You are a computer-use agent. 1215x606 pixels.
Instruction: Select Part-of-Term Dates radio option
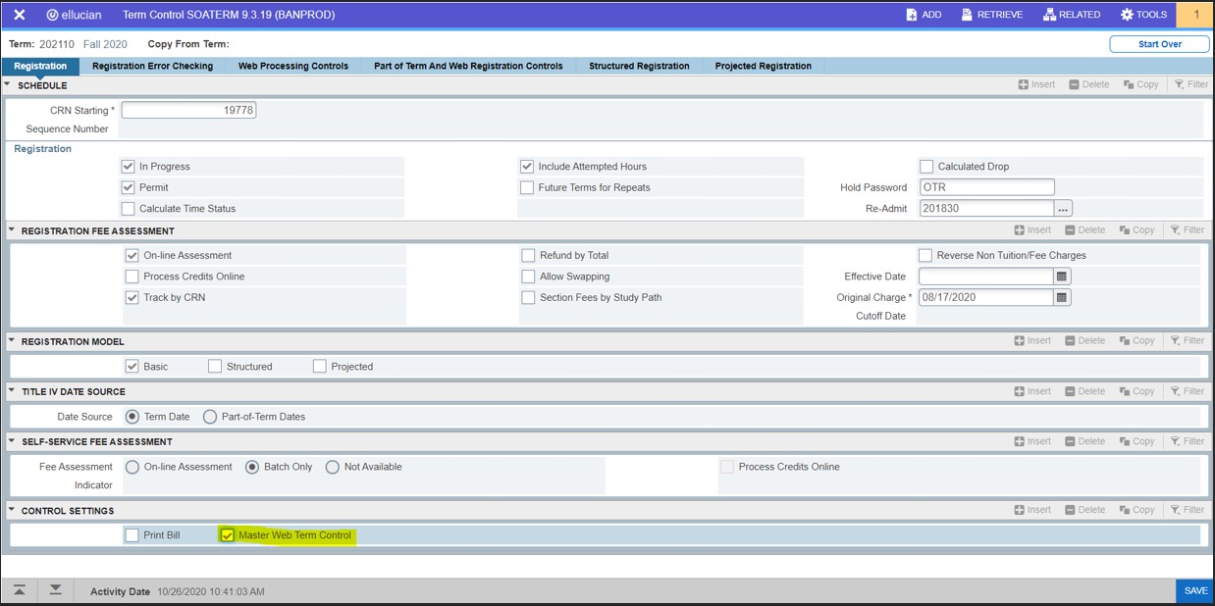tap(210, 417)
